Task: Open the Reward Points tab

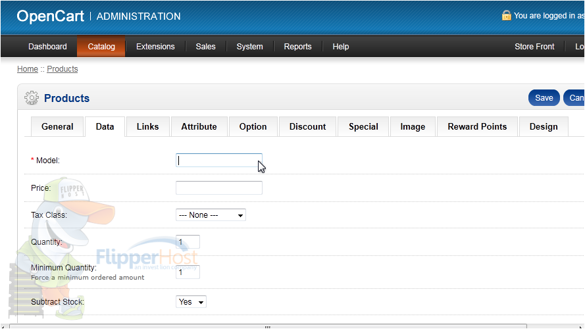Action: pyautogui.click(x=477, y=127)
